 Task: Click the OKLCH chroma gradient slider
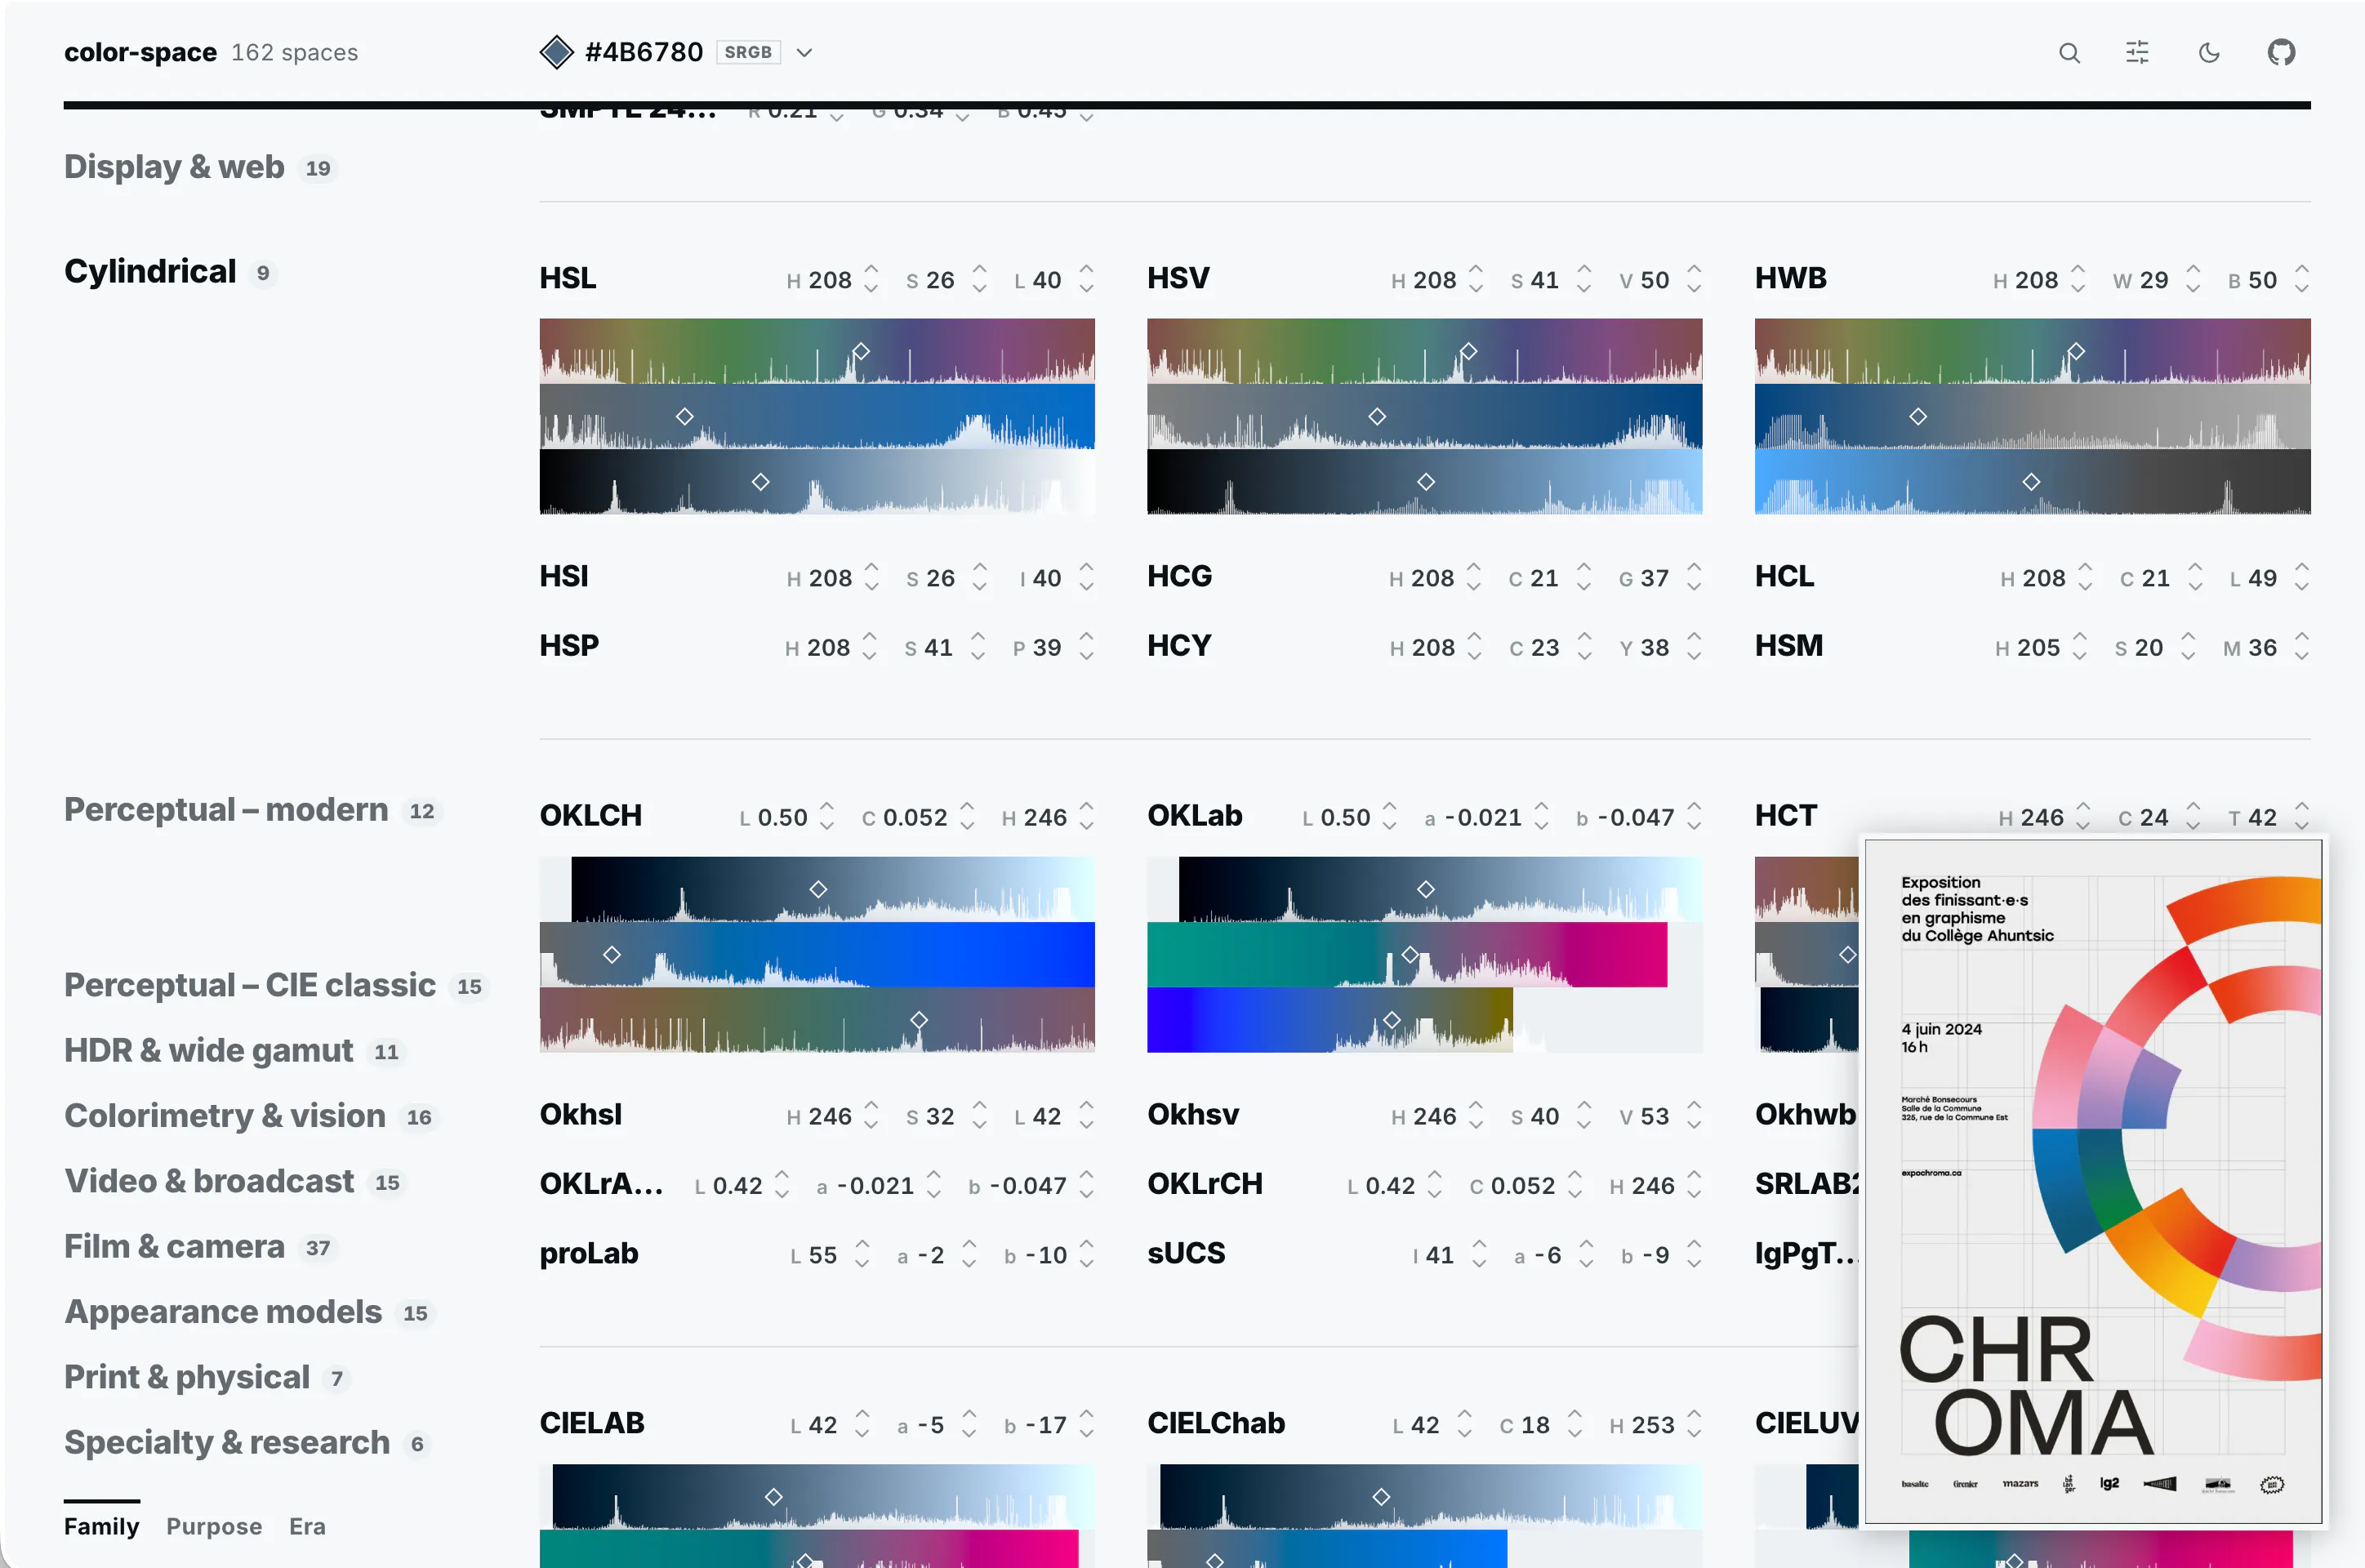tap(817, 955)
